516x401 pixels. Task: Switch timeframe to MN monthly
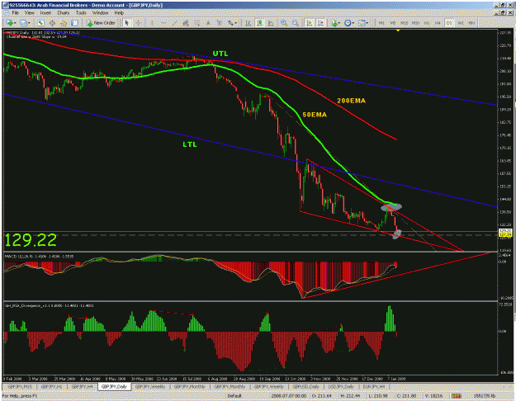coord(471,23)
